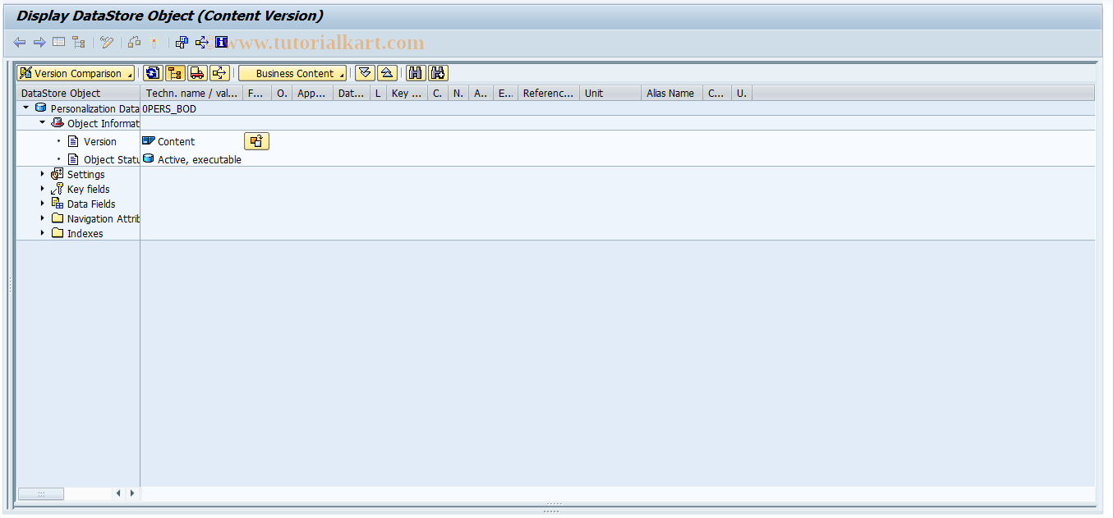Click the Personalization Data node label

click(94, 108)
